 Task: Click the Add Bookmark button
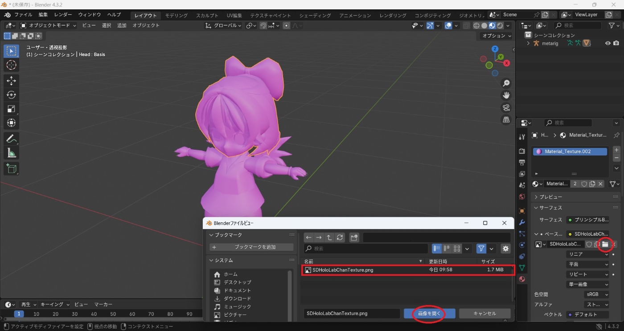click(x=251, y=247)
